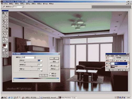The image size is (132, 99).
Task: Click the Windows 开始 start button
Action: pos(4,97)
